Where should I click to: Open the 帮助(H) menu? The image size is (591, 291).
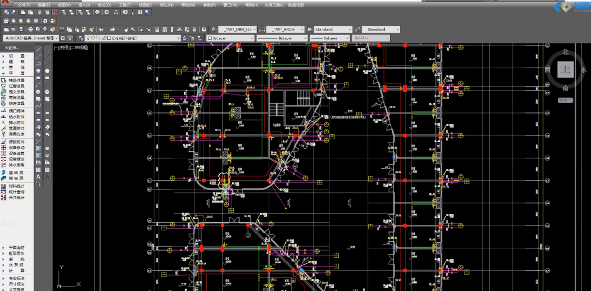click(252, 5)
